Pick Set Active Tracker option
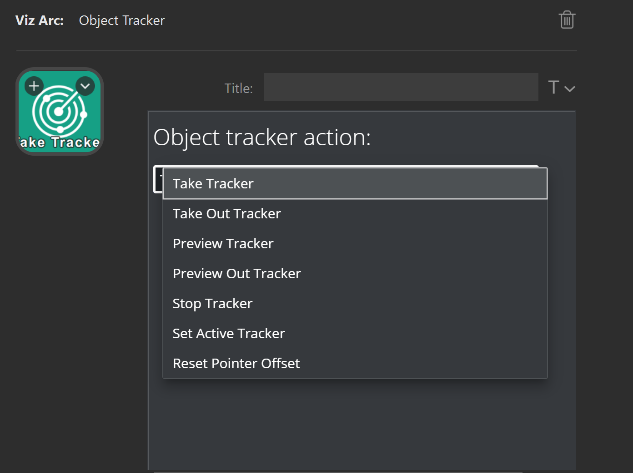Viewport: 633px width, 473px height. 355,333
